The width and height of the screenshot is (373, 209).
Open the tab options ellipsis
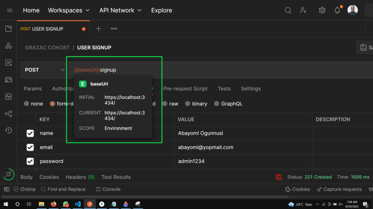pos(114,29)
